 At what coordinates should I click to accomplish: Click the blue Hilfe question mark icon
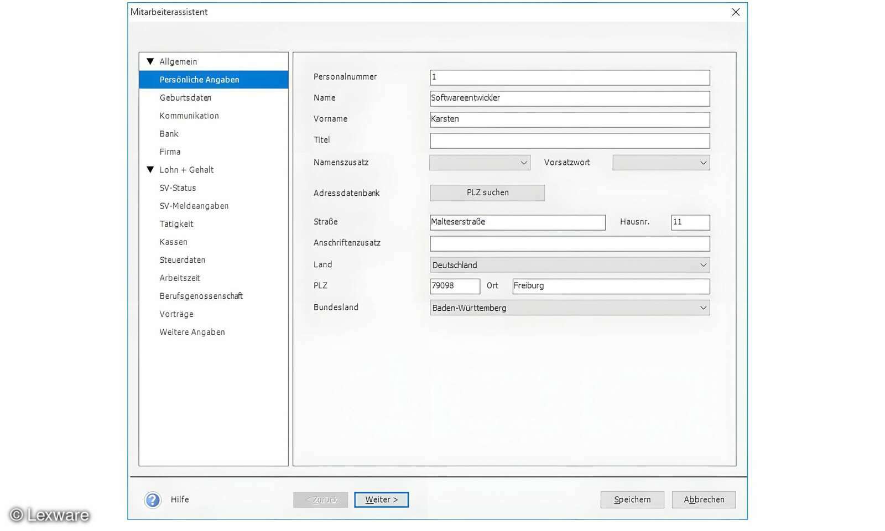pos(153,500)
